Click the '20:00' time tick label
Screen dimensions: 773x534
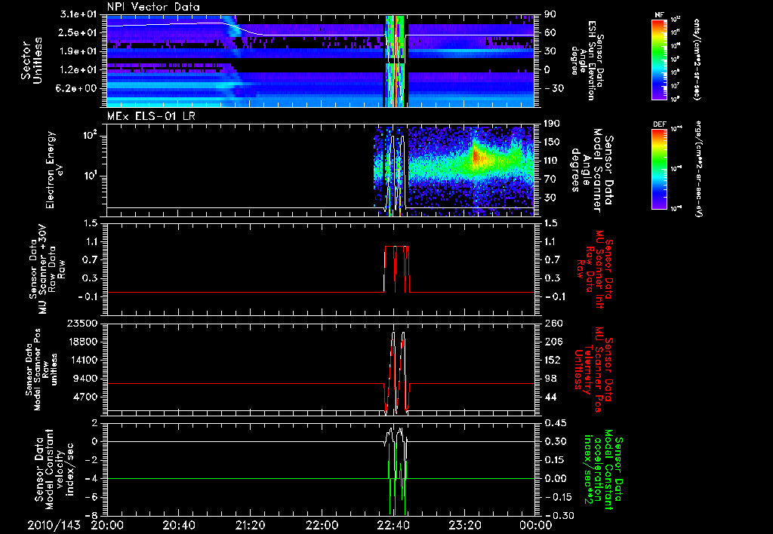(x=107, y=526)
